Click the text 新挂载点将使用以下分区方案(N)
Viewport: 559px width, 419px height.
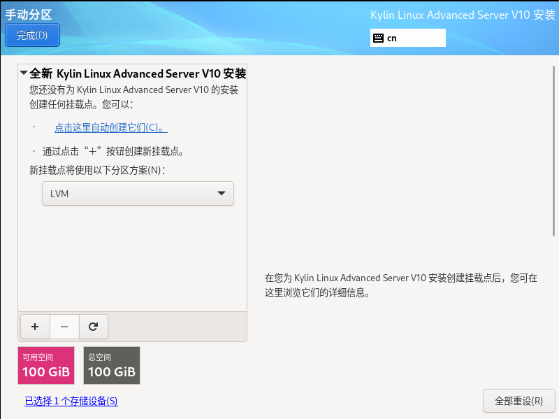point(97,170)
